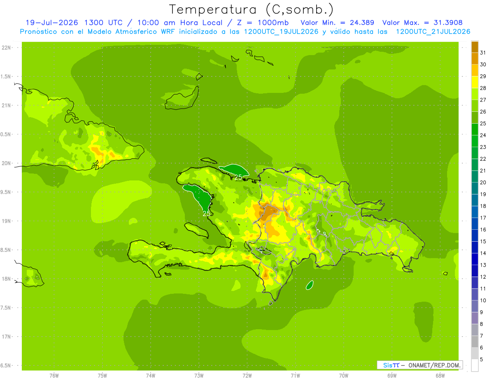Viewport: 494px width, 381px height.
Task: Click the color bar label "14"
Action: pyautogui.click(x=484, y=253)
